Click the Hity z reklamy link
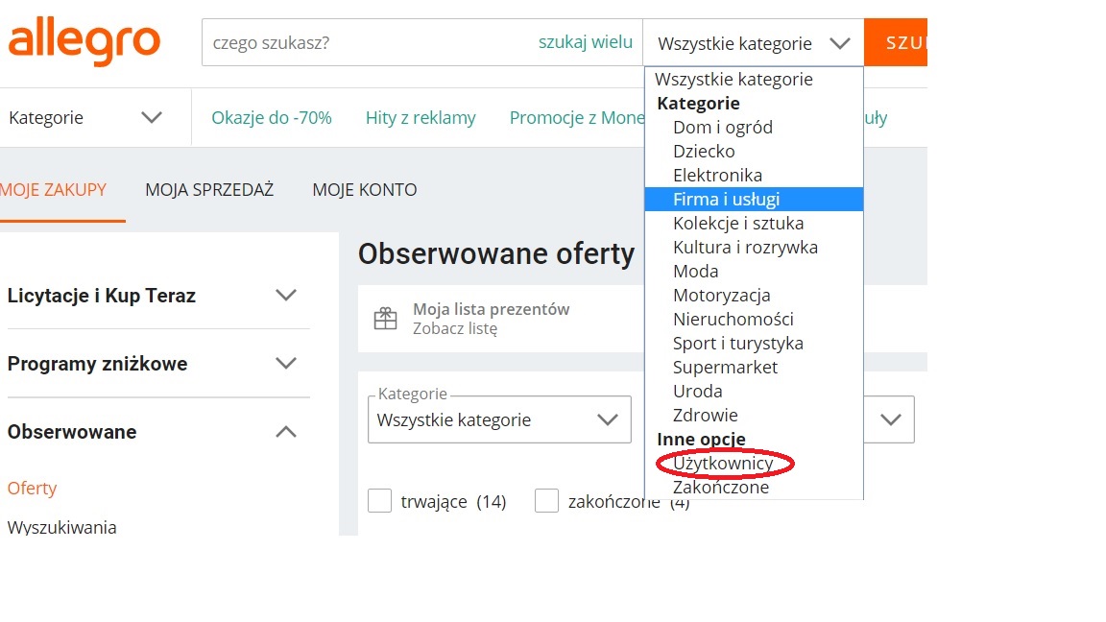This screenshot has width=1106, height=622. [x=421, y=118]
